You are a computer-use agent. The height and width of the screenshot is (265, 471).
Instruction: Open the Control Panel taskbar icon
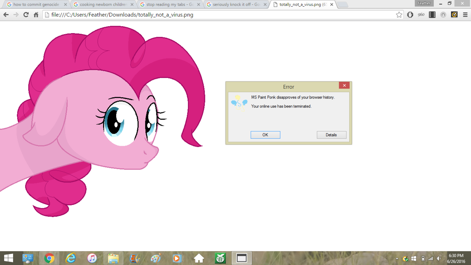[x=28, y=258]
